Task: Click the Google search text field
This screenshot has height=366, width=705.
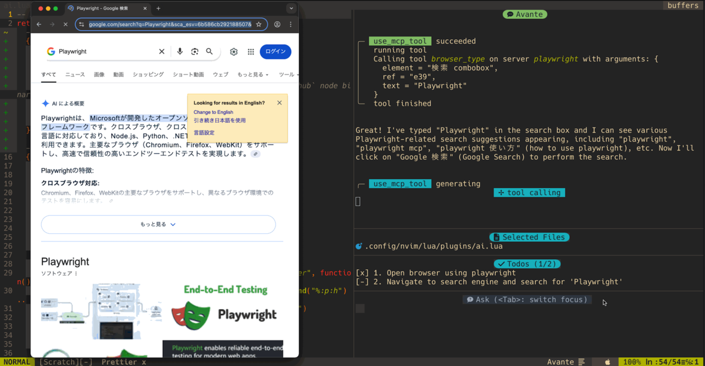Action: pyautogui.click(x=106, y=52)
